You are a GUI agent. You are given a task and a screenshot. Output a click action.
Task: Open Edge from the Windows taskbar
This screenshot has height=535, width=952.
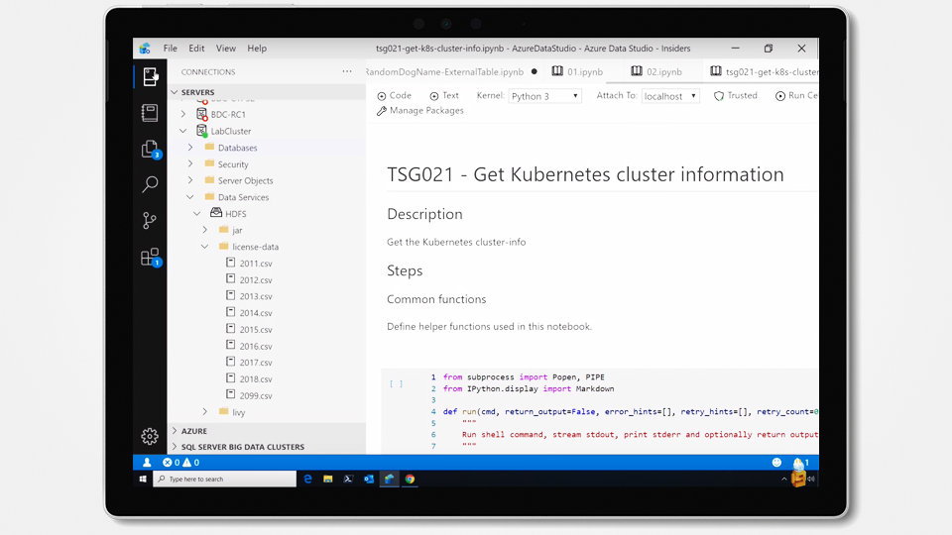307,479
